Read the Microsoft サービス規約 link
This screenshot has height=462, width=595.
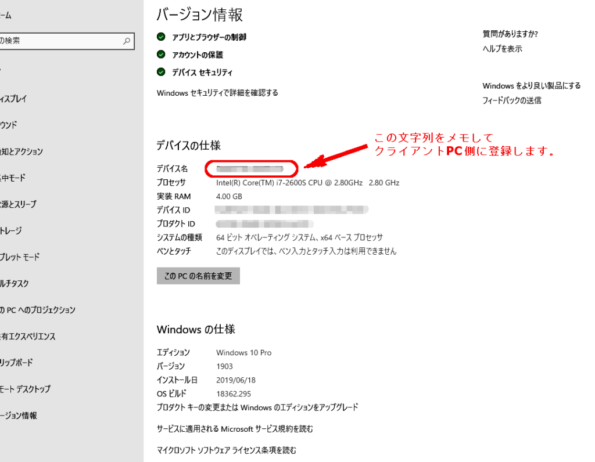[x=235, y=429]
